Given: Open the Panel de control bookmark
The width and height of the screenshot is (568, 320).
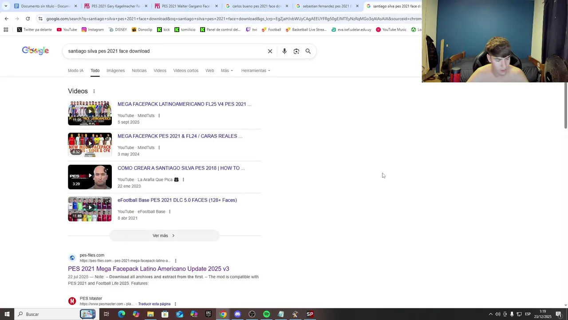Looking at the screenshot, I should tap(220, 30).
